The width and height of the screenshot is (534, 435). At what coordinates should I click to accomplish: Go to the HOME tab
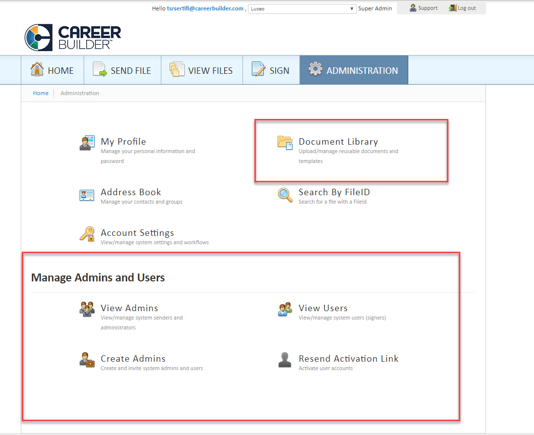[52, 70]
